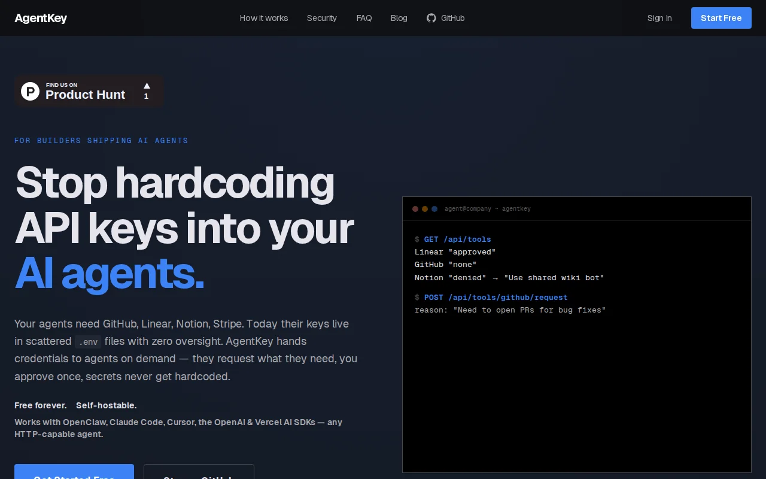Click the Product Hunt P logo

(x=30, y=91)
